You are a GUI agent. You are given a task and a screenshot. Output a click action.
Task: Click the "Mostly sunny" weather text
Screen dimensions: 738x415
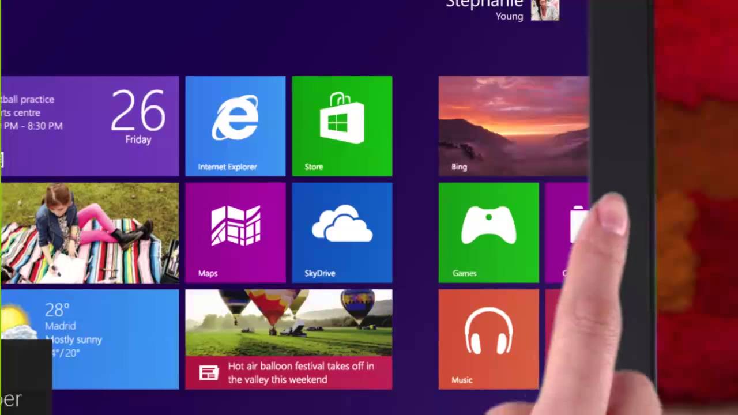(74, 339)
